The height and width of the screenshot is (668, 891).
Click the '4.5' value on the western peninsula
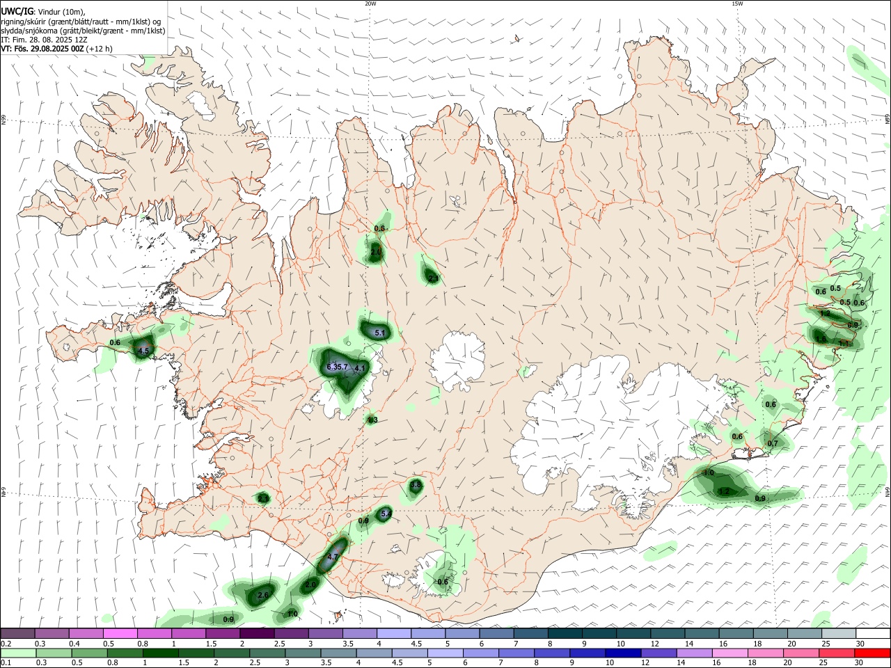pyautogui.click(x=143, y=351)
